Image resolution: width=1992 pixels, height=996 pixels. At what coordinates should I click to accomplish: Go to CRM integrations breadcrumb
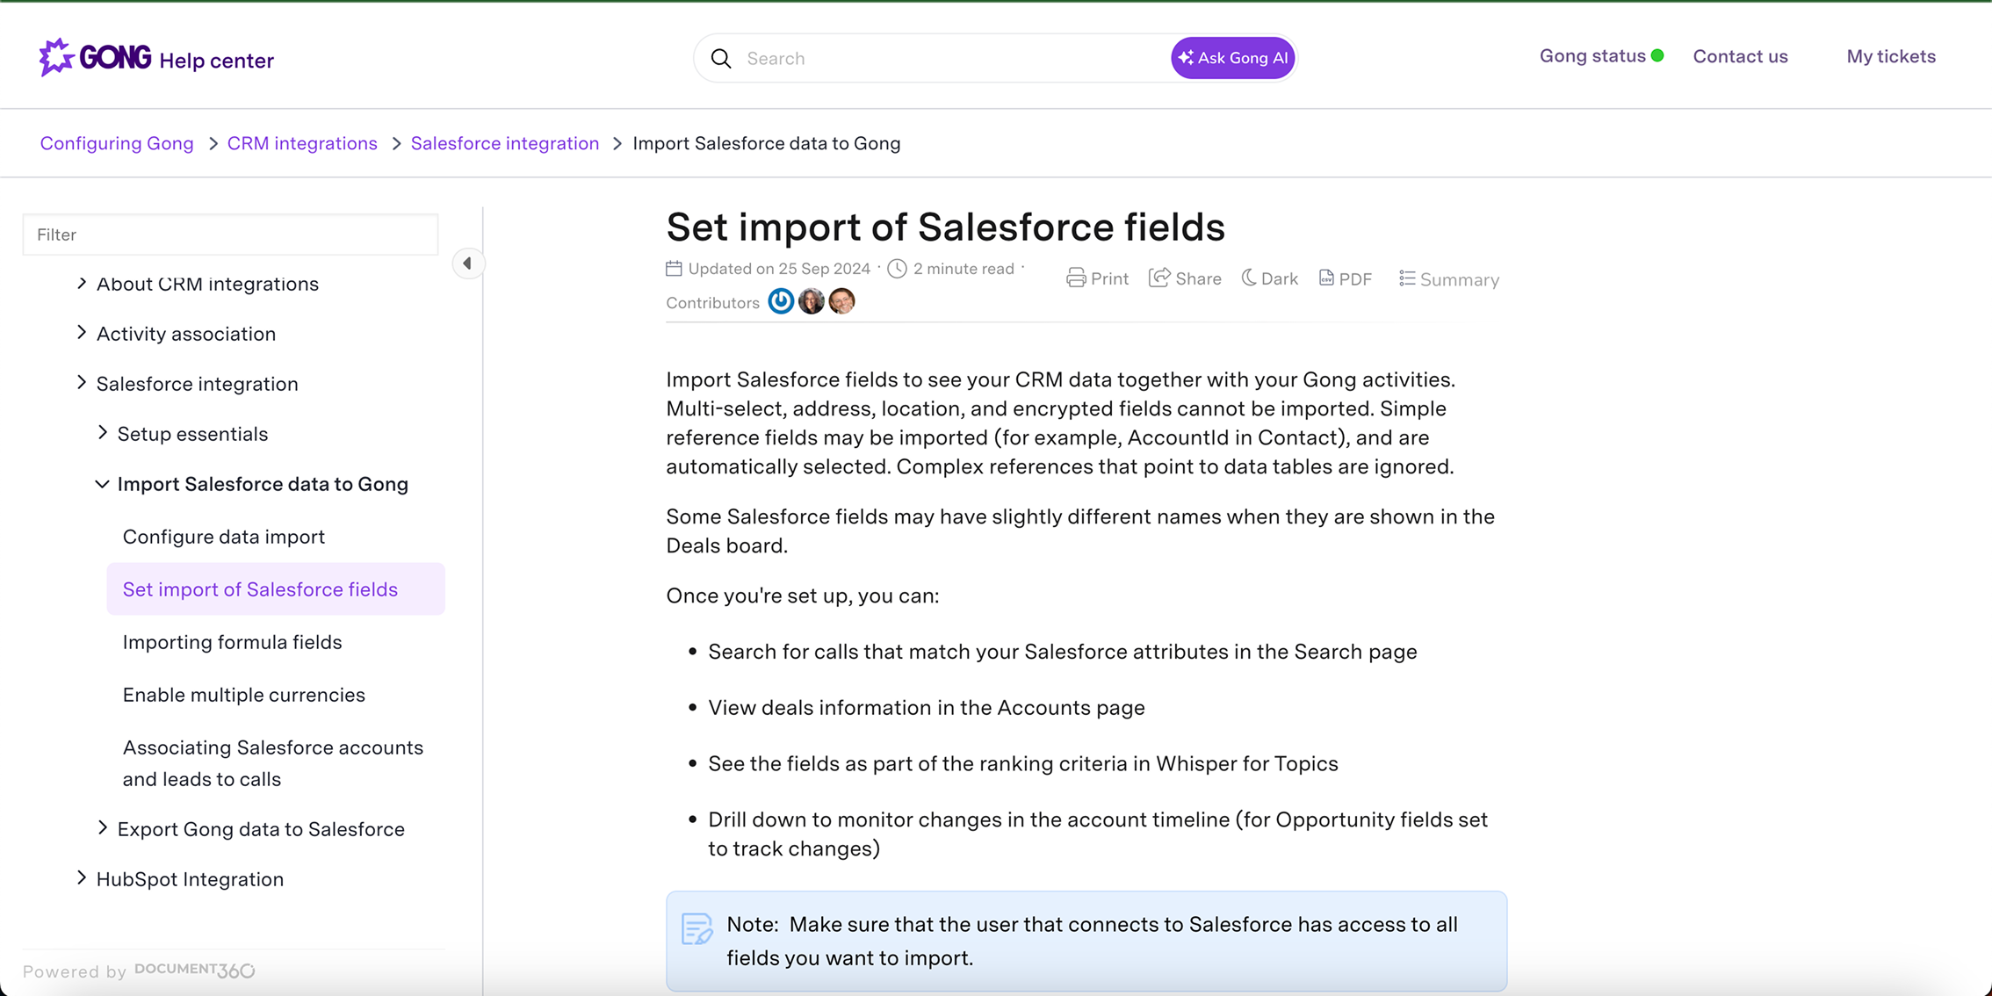pyautogui.click(x=302, y=143)
